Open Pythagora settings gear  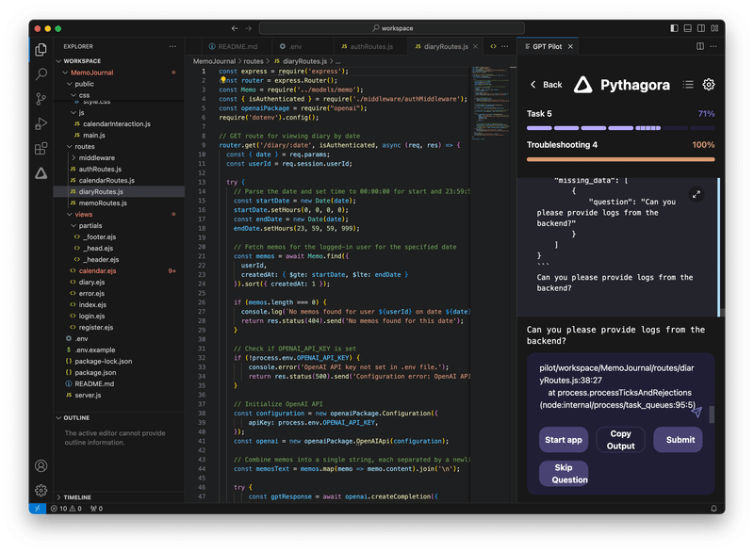coord(709,85)
